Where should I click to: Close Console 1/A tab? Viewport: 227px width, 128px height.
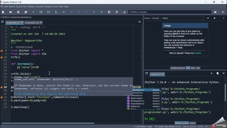(x=163, y=74)
